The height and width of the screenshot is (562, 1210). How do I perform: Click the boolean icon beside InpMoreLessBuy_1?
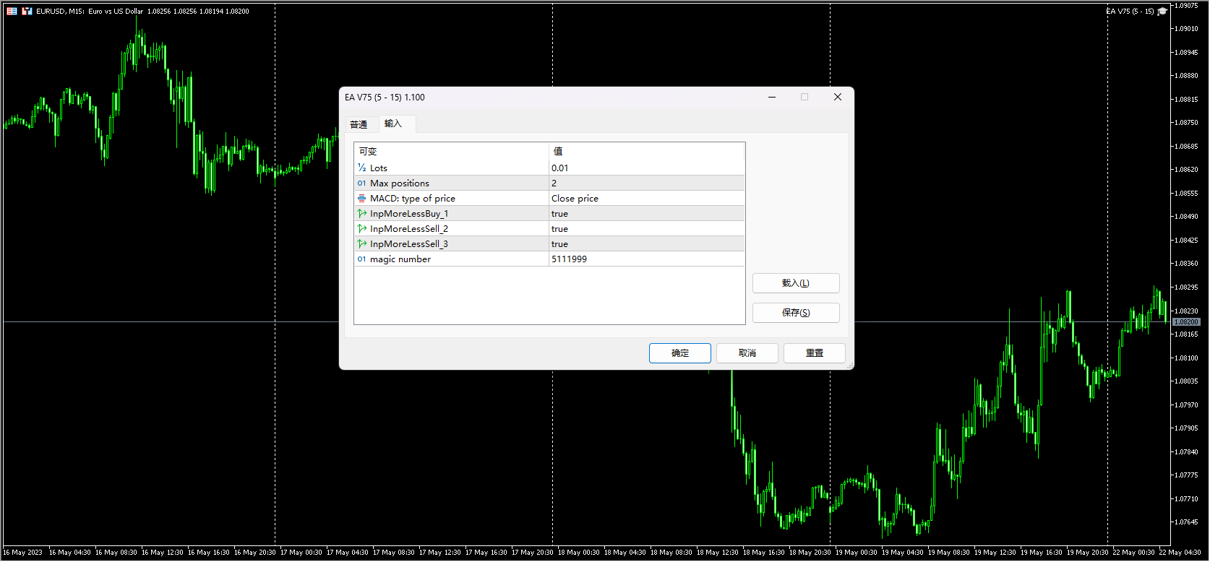[361, 213]
